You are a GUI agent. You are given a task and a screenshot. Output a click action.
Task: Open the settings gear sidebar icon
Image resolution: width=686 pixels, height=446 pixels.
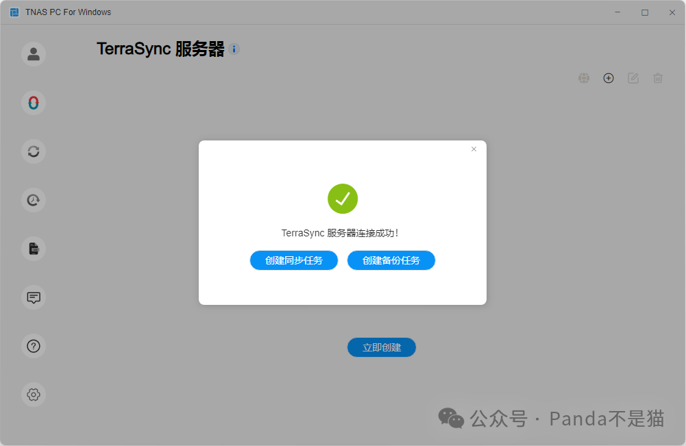tap(34, 395)
